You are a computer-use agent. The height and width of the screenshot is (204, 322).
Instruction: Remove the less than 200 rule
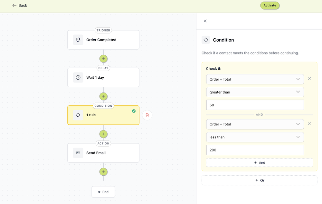[x=309, y=124]
